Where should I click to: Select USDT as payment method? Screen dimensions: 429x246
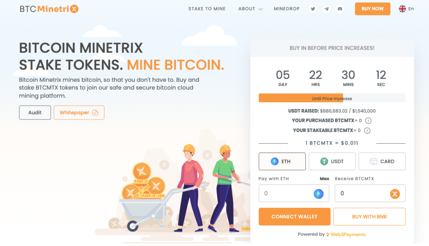click(x=332, y=161)
